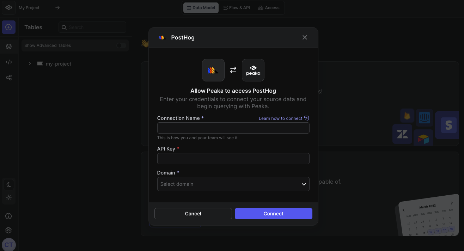464x251 pixels.
Task: Open Learn how to connect link
Action: coord(284,118)
